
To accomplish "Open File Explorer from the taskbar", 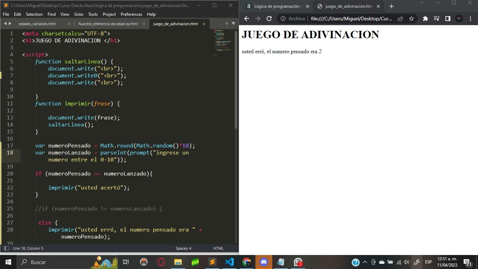I will (x=178, y=262).
